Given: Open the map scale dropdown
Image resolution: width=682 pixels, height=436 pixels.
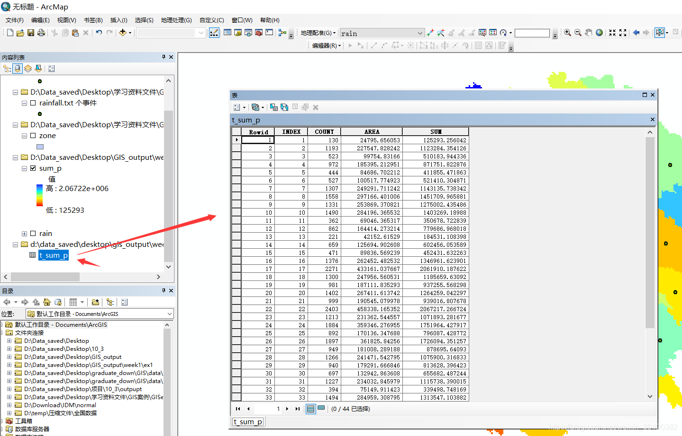Looking at the screenshot, I should tap(201, 33).
